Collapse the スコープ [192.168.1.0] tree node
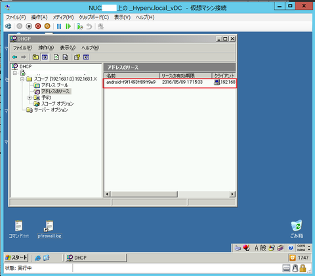 pyautogui.click(x=22, y=79)
